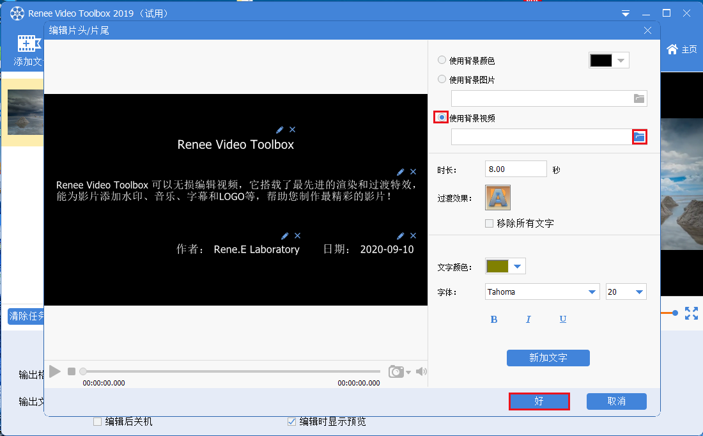Browse for a background image file
The width and height of the screenshot is (703, 436).
pos(639,98)
